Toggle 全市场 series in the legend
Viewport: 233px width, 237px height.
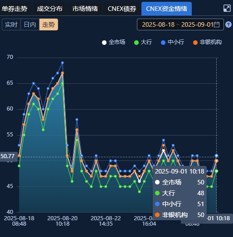(113, 42)
